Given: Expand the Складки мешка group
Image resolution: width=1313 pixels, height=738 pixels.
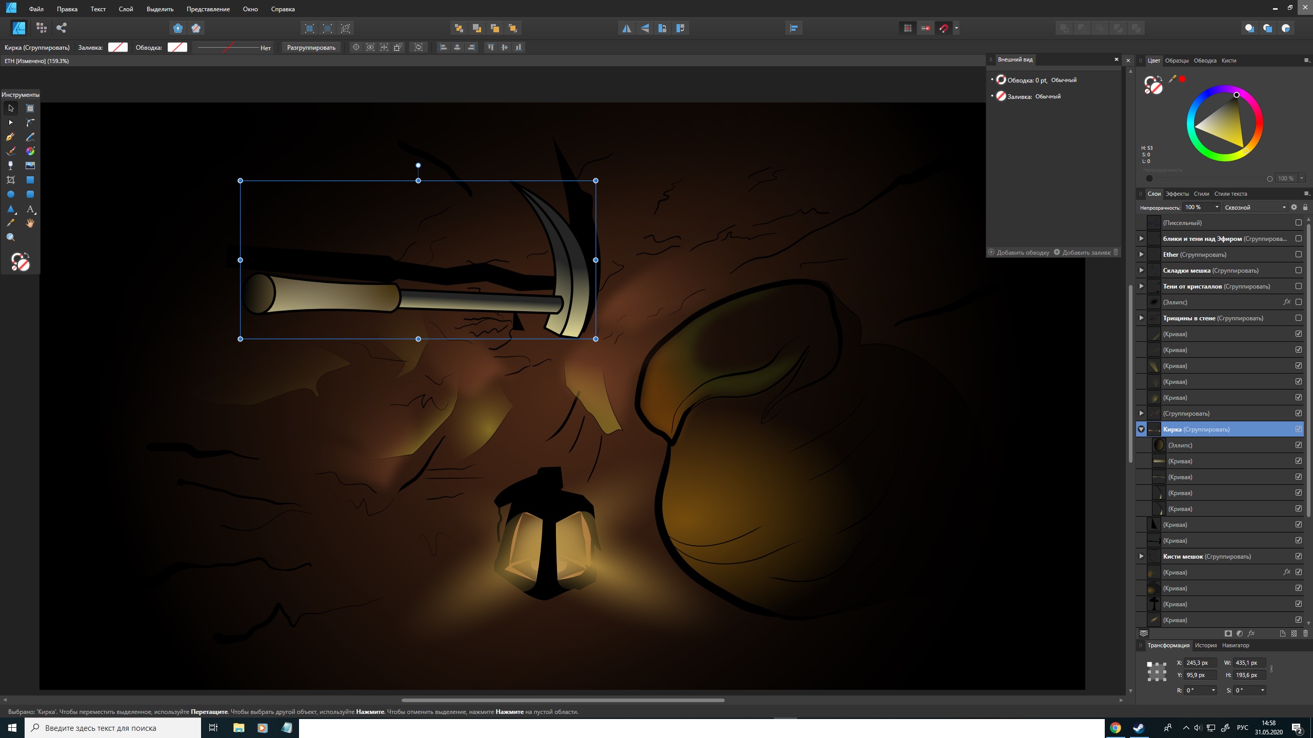Looking at the screenshot, I should point(1141,271).
